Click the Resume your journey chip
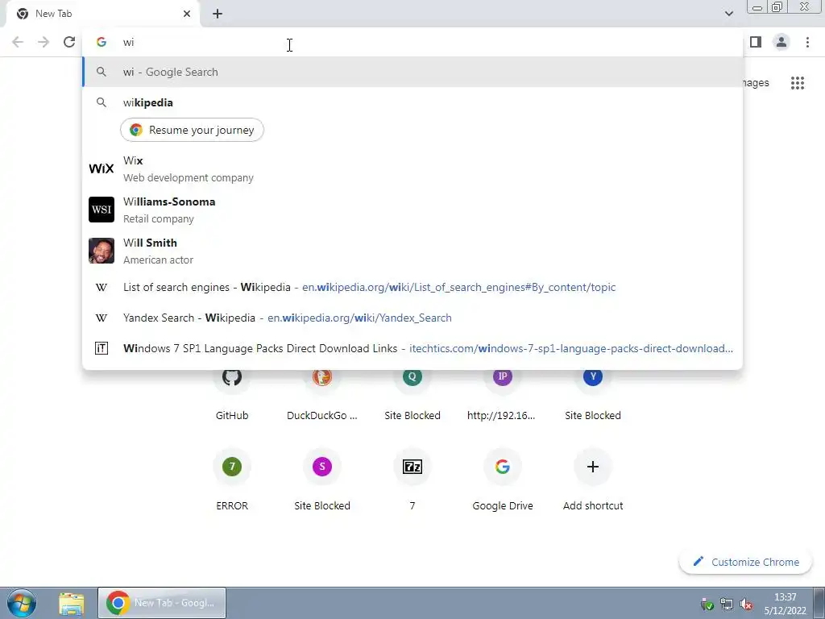825x619 pixels. [x=192, y=130]
